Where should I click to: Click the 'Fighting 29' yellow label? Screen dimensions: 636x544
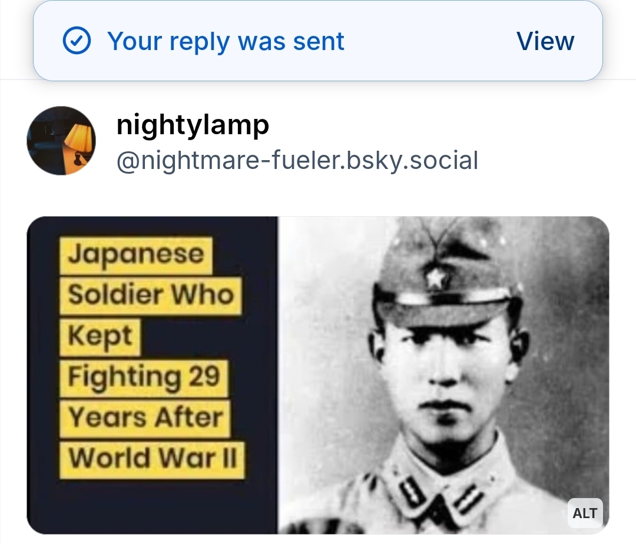(144, 377)
